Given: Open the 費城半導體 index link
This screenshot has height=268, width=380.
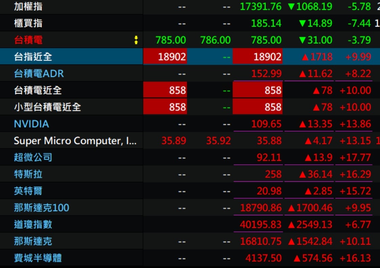Looking at the screenshot, I should tap(38, 258).
